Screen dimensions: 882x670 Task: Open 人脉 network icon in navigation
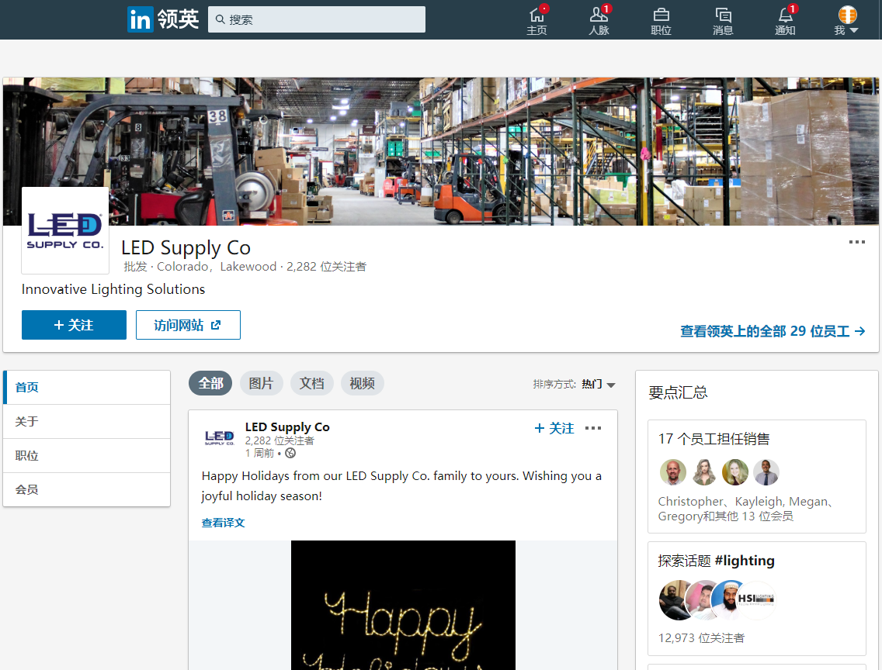[x=599, y=20]
